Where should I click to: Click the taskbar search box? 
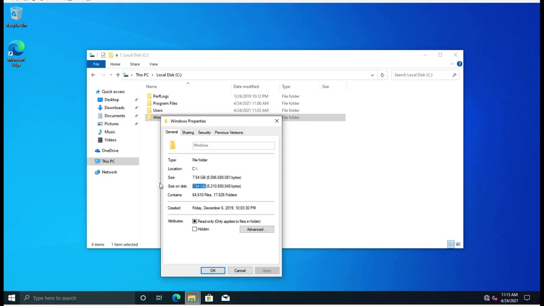pos(78,298)
